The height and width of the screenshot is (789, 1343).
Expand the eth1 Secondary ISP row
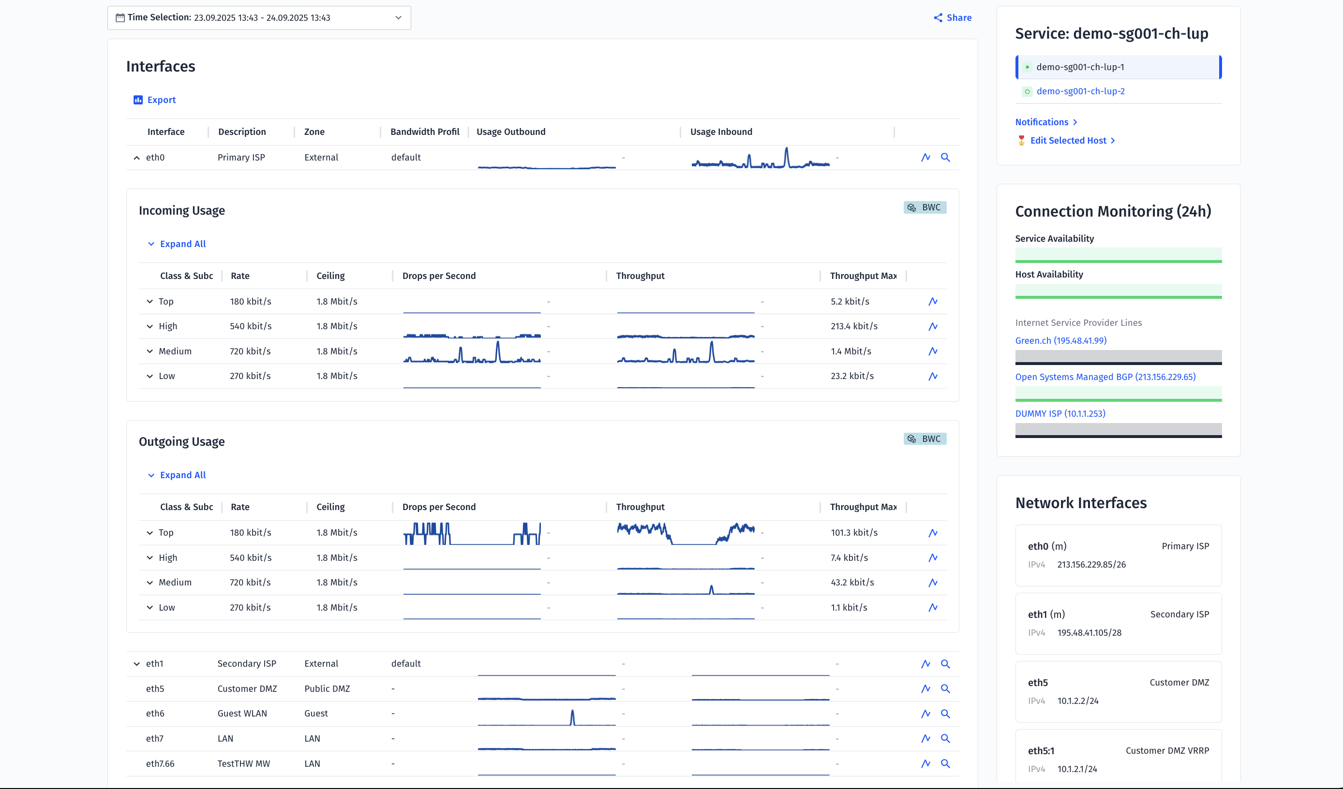point(137,664)
